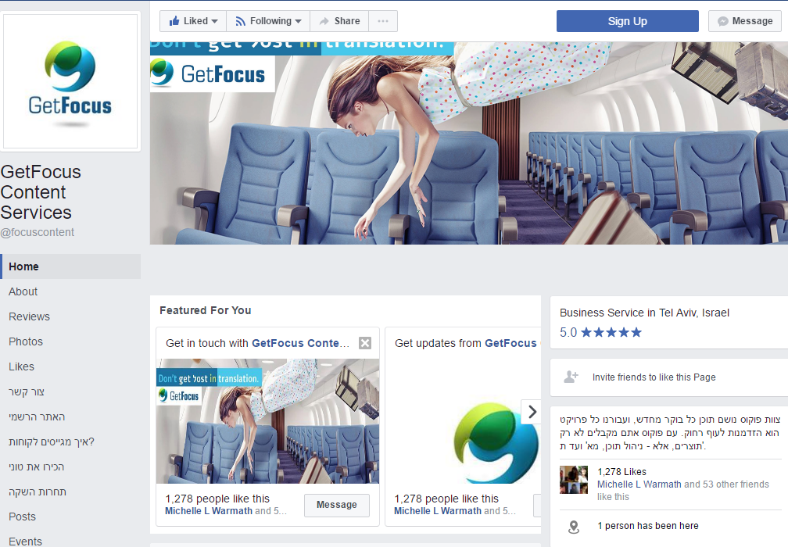Click the location pin icon

(x=574, y=527)
